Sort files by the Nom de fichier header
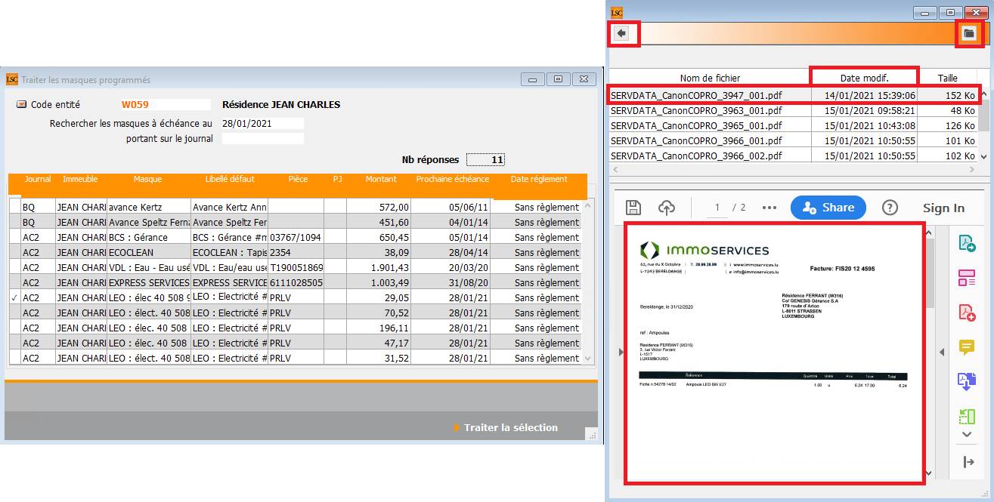This screenshot has width=994, height=502. 710,78
